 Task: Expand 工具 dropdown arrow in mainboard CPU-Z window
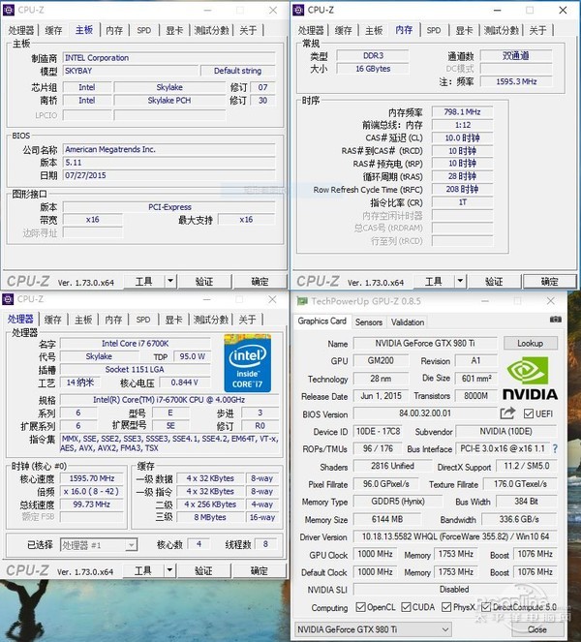tap(170, 281)
